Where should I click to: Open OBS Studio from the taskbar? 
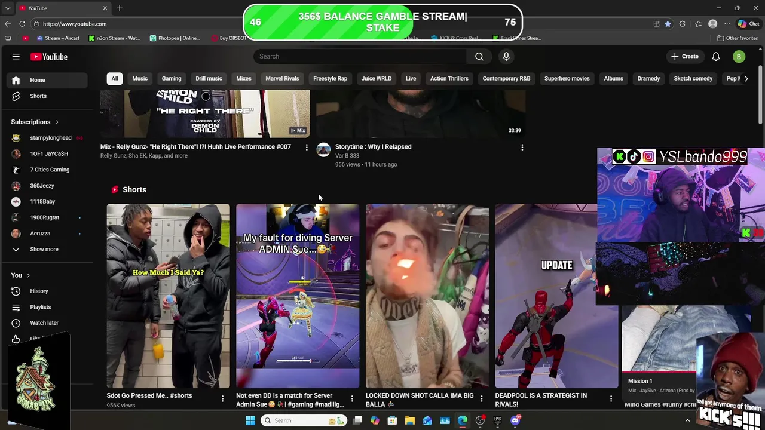(480, 420)
